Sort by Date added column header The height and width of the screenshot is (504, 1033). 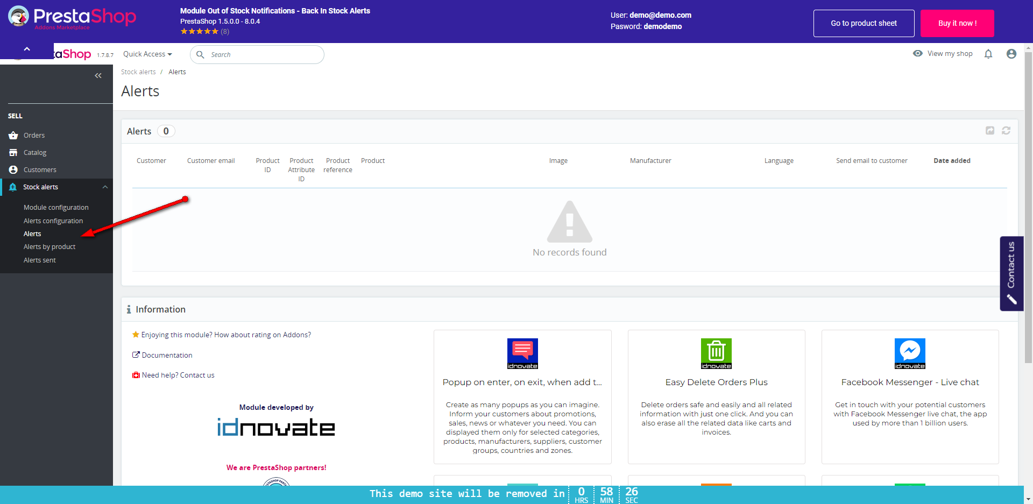tap(952, 161)
